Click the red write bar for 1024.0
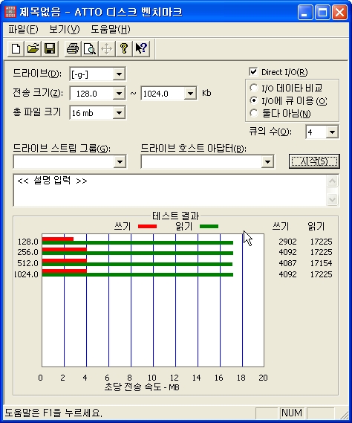Viewport: 352px width, 423px height. point(65,271)
